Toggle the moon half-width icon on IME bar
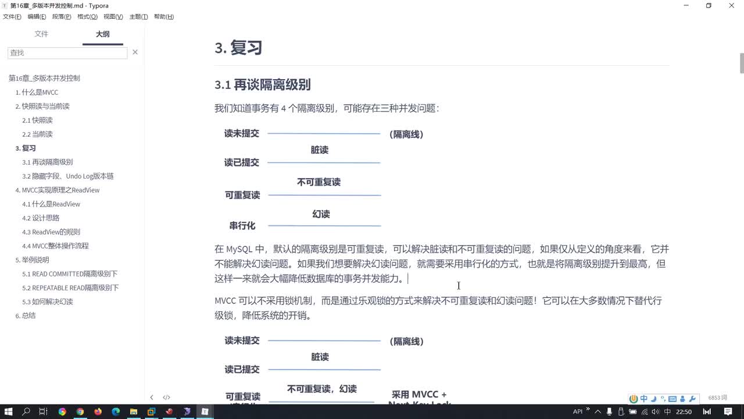This screenshot has width=744, height=419. [x=653, y=399]
